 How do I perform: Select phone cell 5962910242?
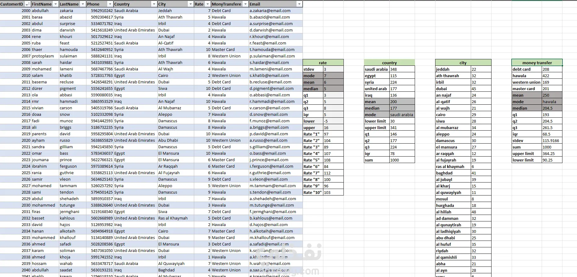[x=100, y=10]
